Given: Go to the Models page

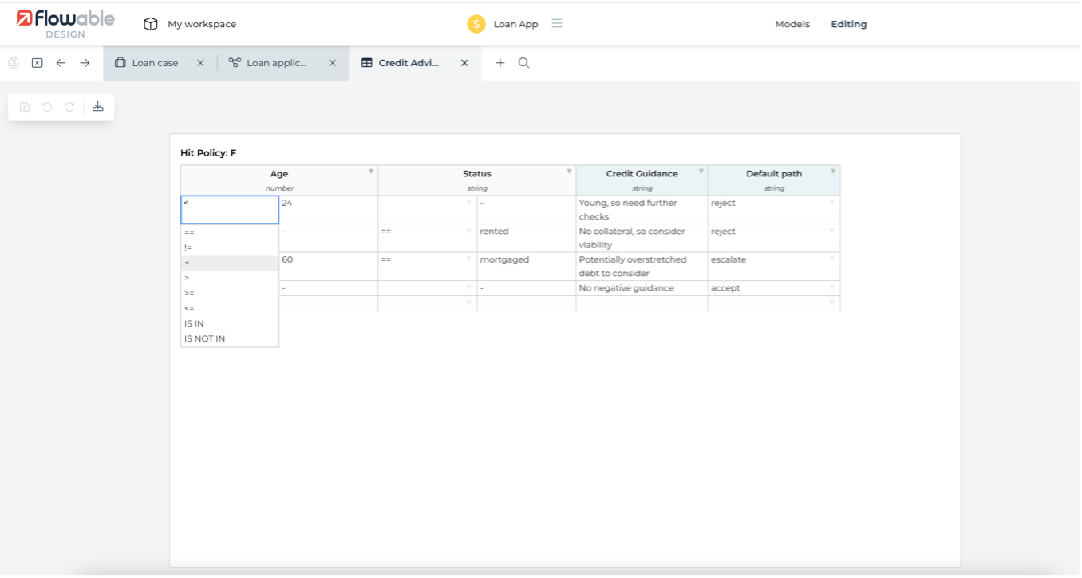Looking at the screenshot, I should point(792,24).
